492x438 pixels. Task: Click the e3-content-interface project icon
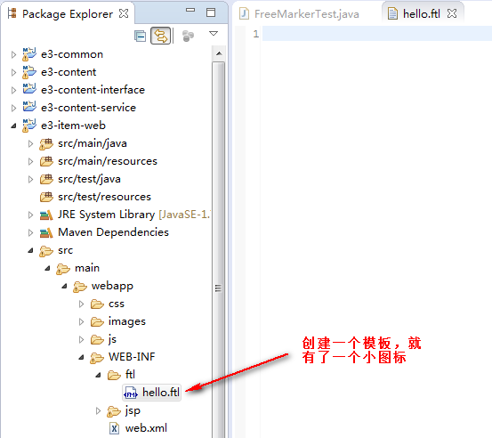(29, 89)
